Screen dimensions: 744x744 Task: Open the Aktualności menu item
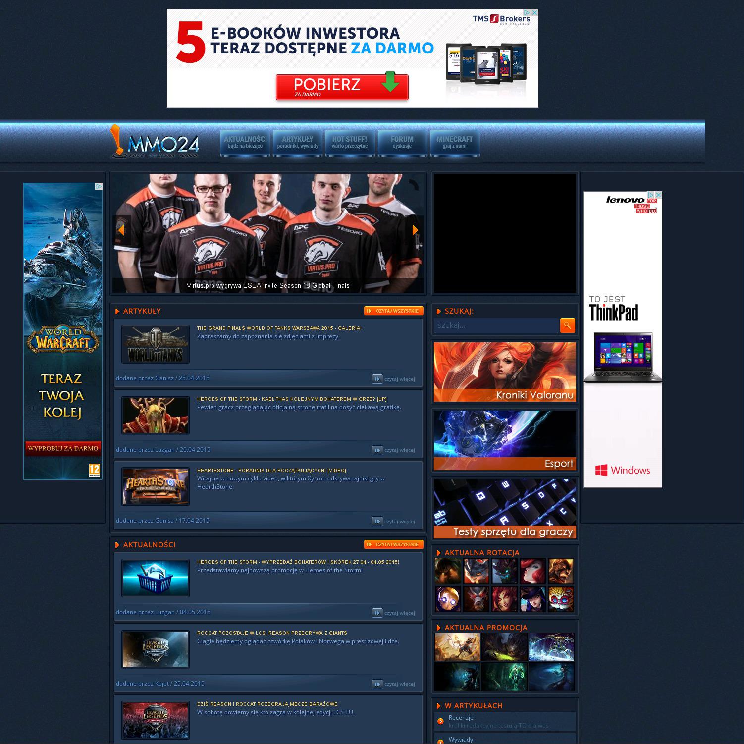point(245,142)
